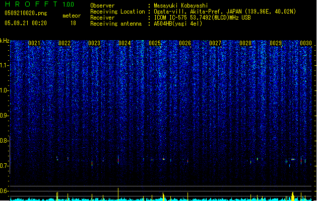Click the Receiving antenna label
Image resolution: width=317 pixels, height=201 pixels.
point(116,24)
